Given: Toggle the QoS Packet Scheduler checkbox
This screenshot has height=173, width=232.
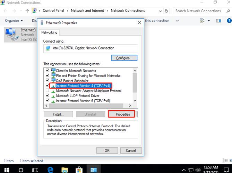Looking at the screenshot, I should [x=48, y=80].
